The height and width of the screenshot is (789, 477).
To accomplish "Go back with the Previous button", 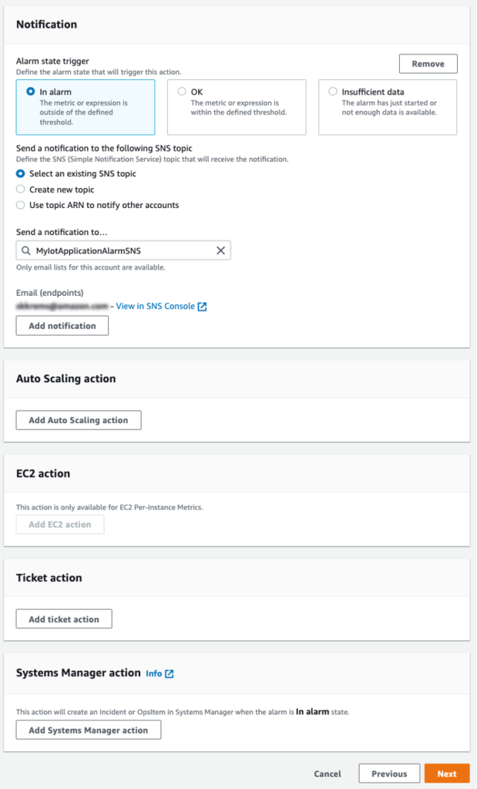I will (x=388, y=774).
